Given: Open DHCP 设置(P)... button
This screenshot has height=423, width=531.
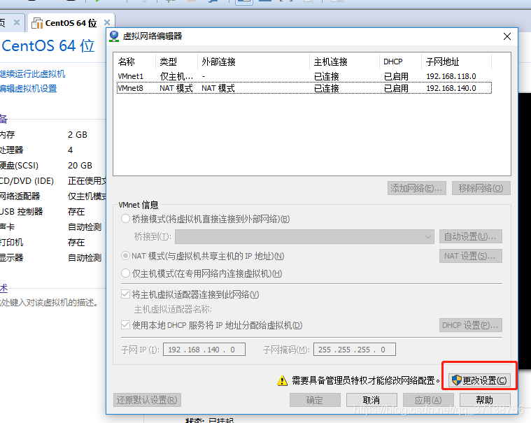Looking at the screenshot, I should pyautogui.click(x=470, y=325).
